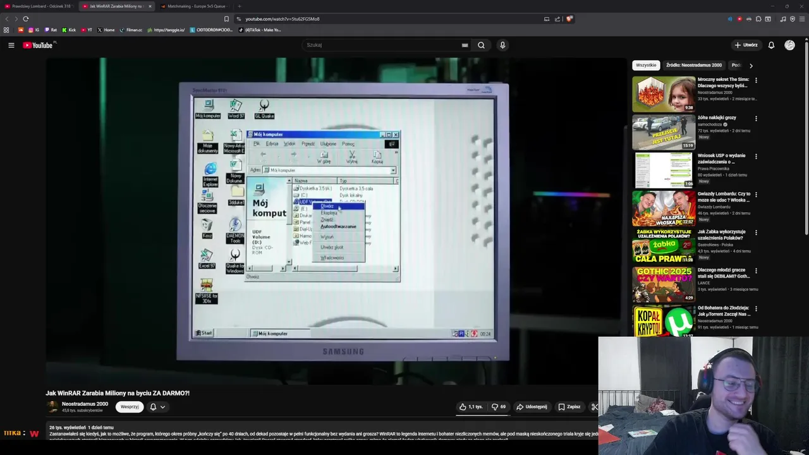Viewport: 809px width, 455px height.
Task: Open the żółte naklejki grozy thumbnail
Action: (x=664, y=132)
